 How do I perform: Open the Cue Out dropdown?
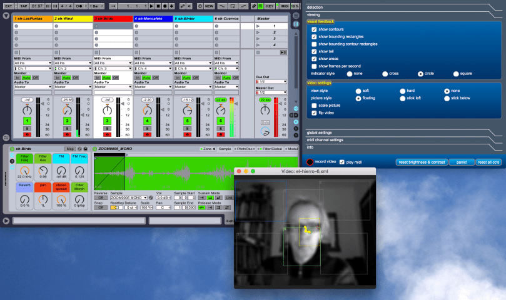271,81
